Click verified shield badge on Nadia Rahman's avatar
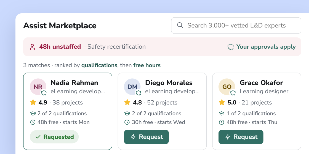The image size is (309, 154). coord(44,93)
